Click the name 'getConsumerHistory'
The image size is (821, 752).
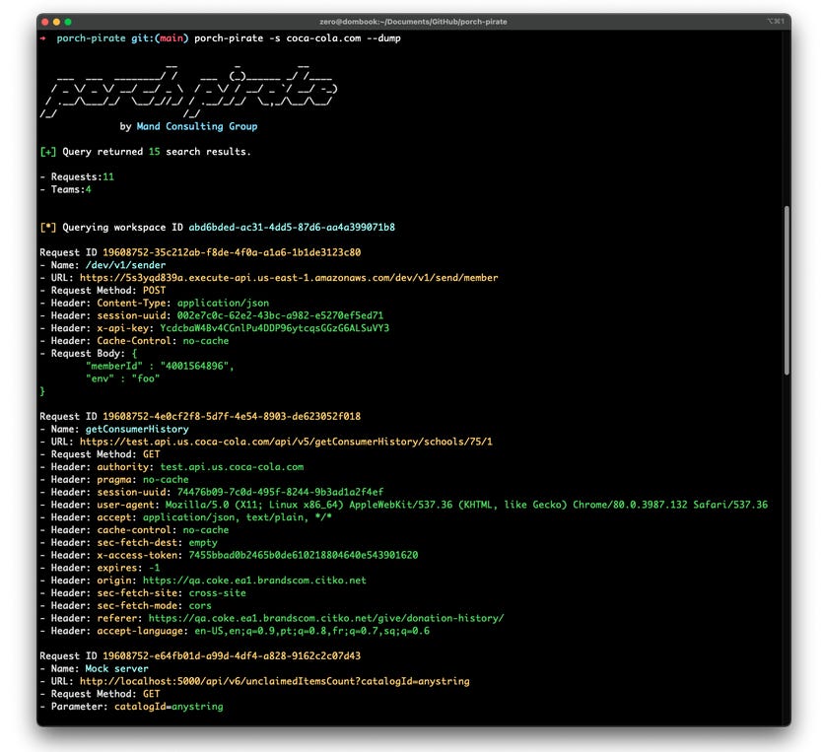point(137,429)
